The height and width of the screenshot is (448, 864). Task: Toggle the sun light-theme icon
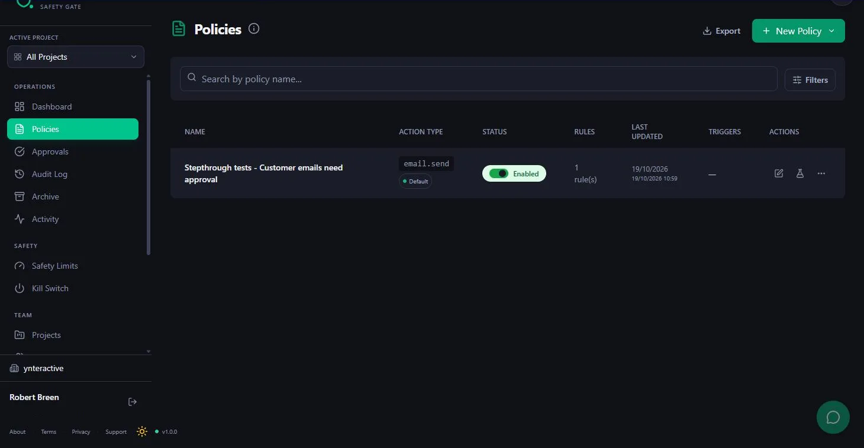[x=142, y=431]
